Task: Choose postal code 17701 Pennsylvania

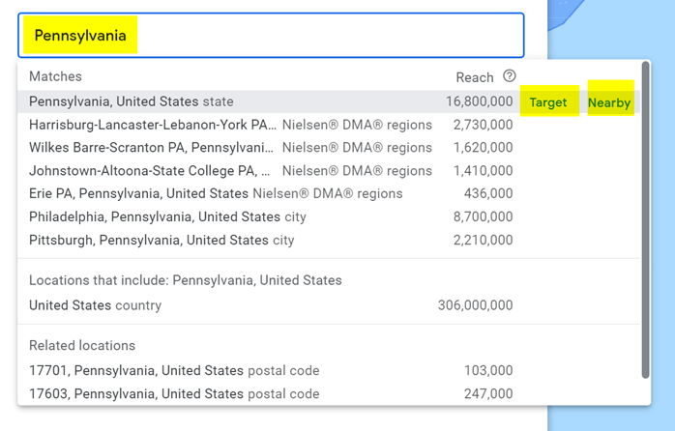Action: [174, 371]
